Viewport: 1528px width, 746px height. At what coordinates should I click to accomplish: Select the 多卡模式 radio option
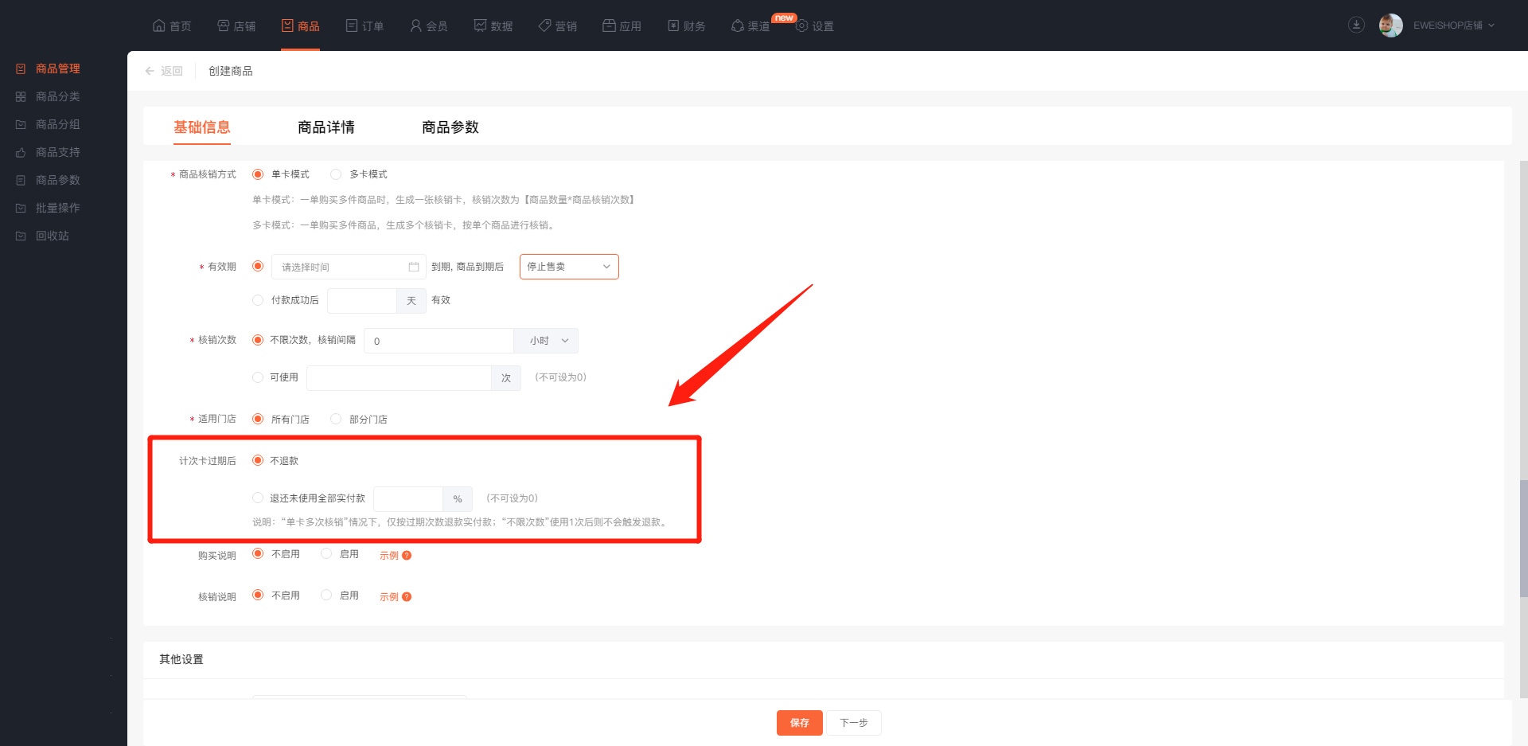coord(336,174)
